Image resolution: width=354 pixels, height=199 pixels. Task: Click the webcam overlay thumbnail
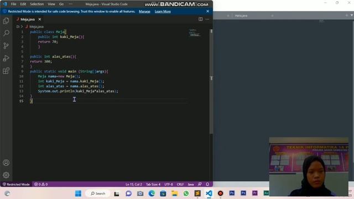tap(309, 166)
